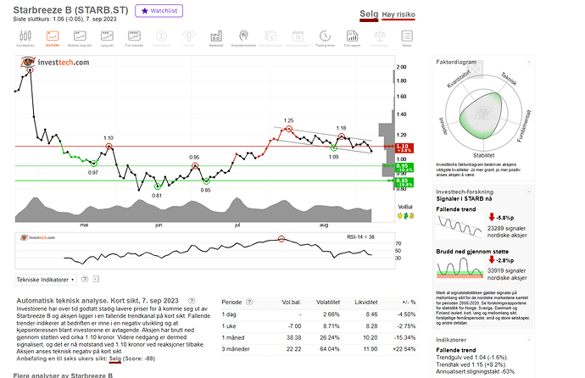Click the '+22.54%' value

[404, 349]
